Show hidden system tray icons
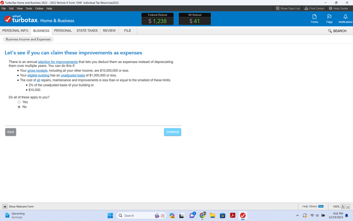The image size is (353, 221). [297, 215]
